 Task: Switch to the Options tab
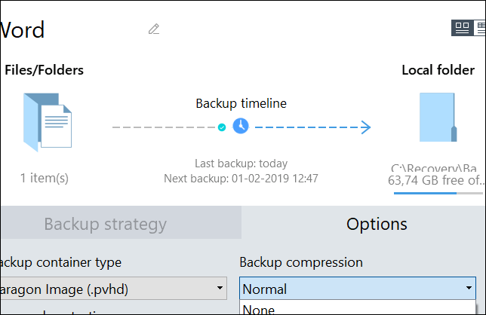pos(377,224)
